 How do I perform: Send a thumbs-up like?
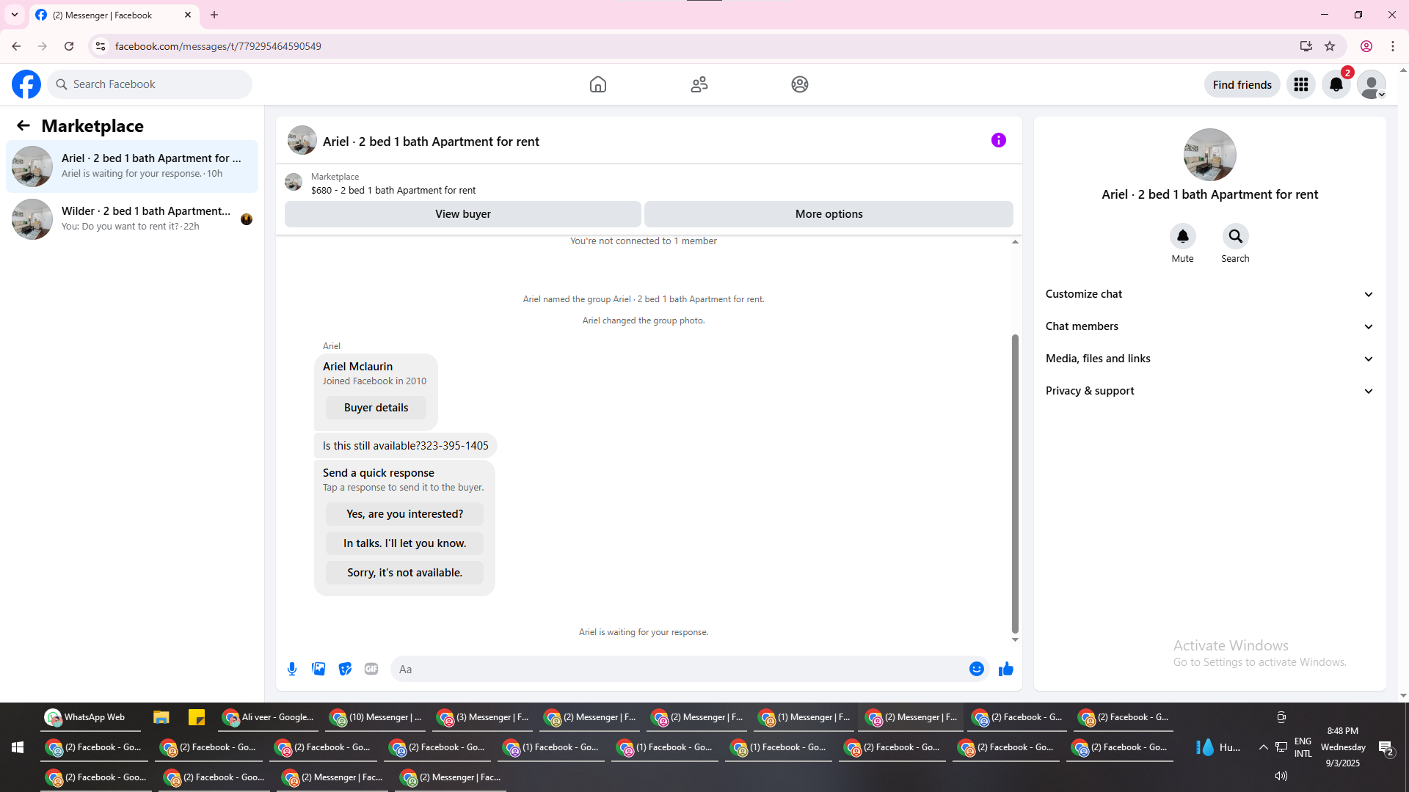[1006, 669]
